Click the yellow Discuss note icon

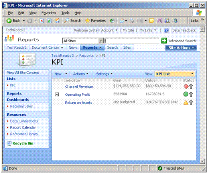[x=152, y=21]
